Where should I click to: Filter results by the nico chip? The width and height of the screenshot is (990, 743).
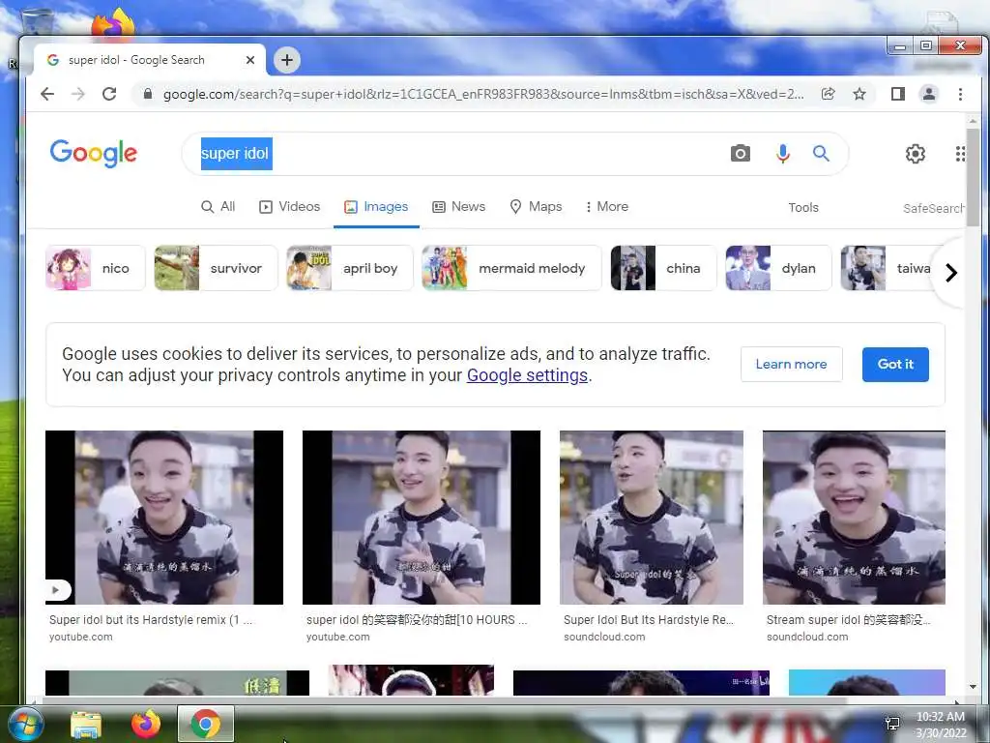pos(96,268)
